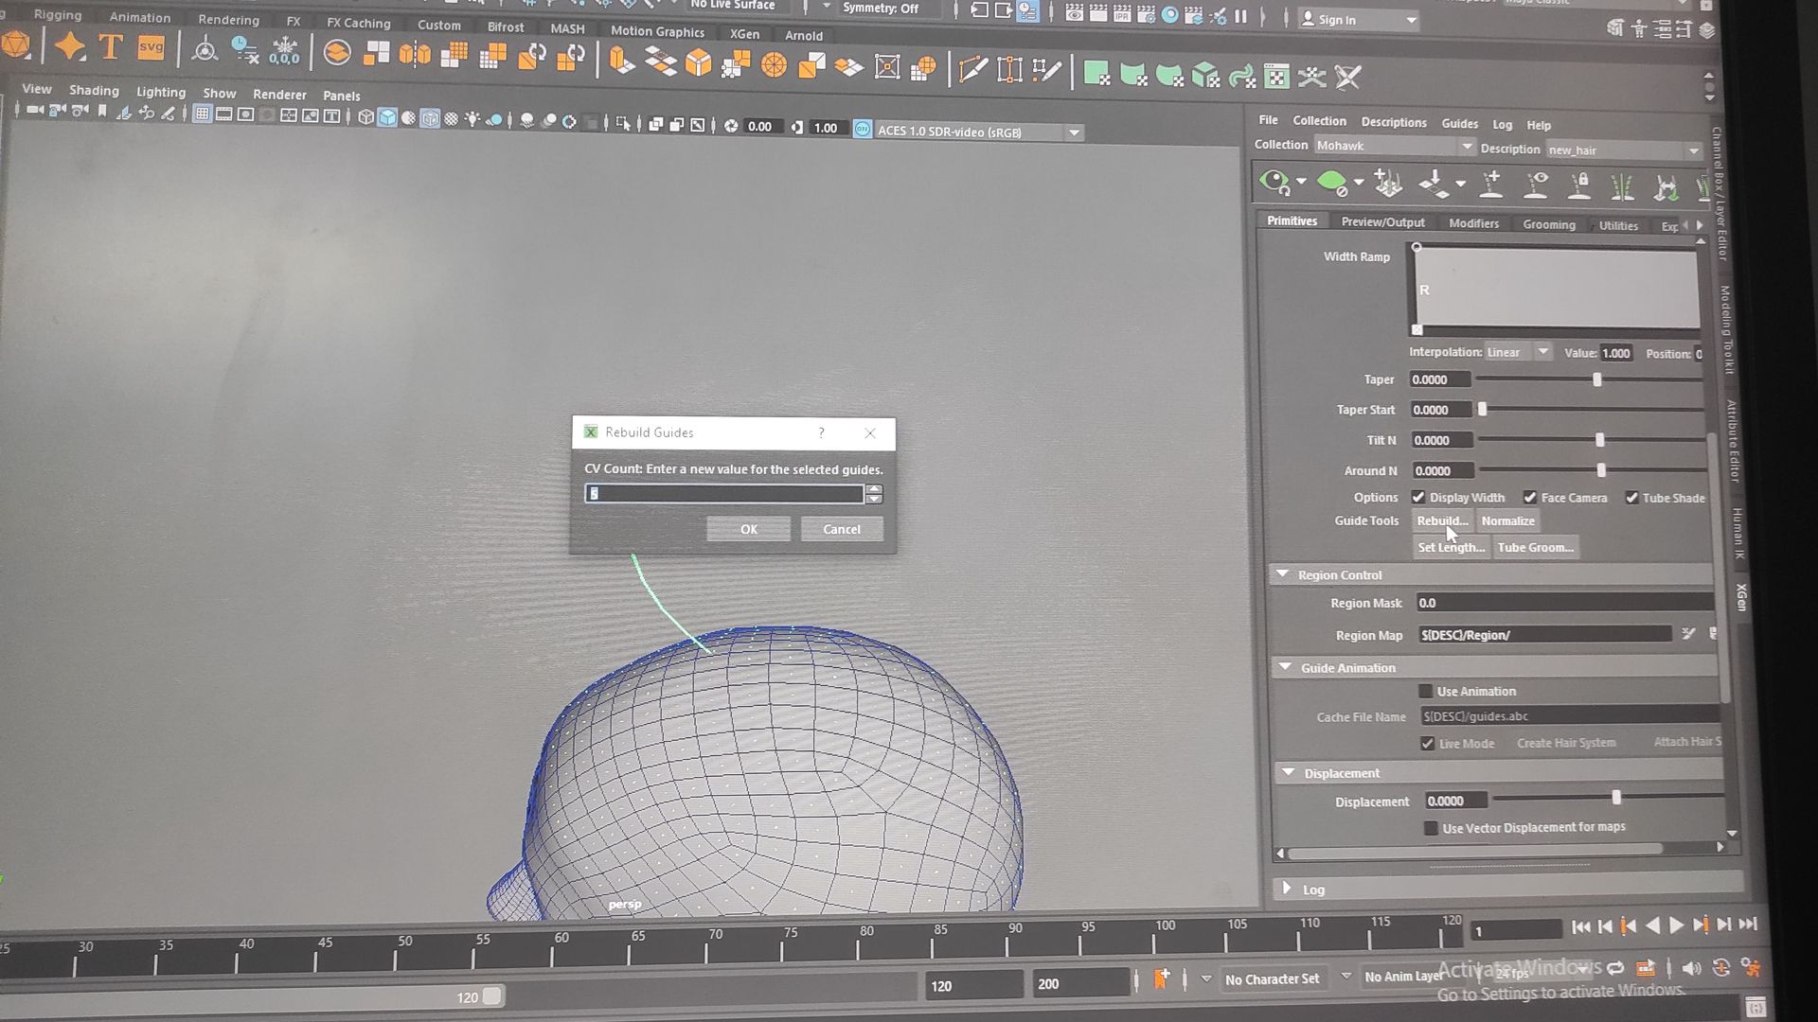The image size is (1818, 1022).
Task: Click OK in Rebuild Guides dialog
Action: pos(748,529)
